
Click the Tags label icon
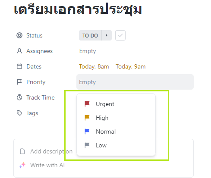pyautogui.click(x=19, y=113)
